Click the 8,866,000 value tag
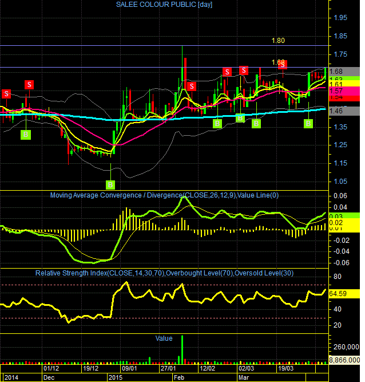 [x=344, y=360]
